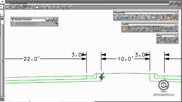Select the Stretch tool in Manipulate toolbox
This screenshot has width=182, height=102.
(153, 17)
